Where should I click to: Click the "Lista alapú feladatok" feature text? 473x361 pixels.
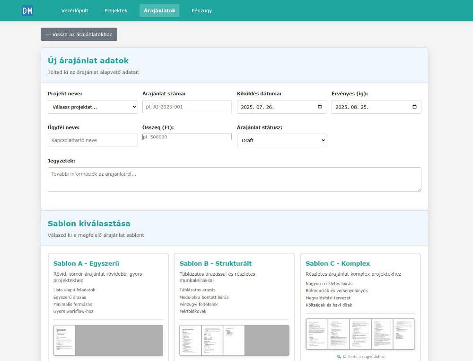[x=74, y=290]
